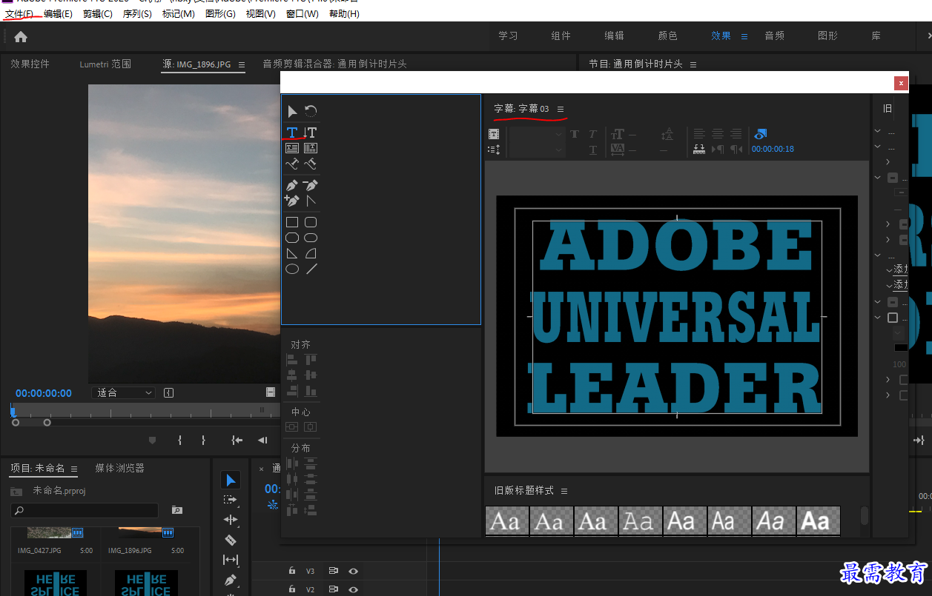Switch to the 音频 workspace
This screenshot has height=596, width=932.
(775, 36)
